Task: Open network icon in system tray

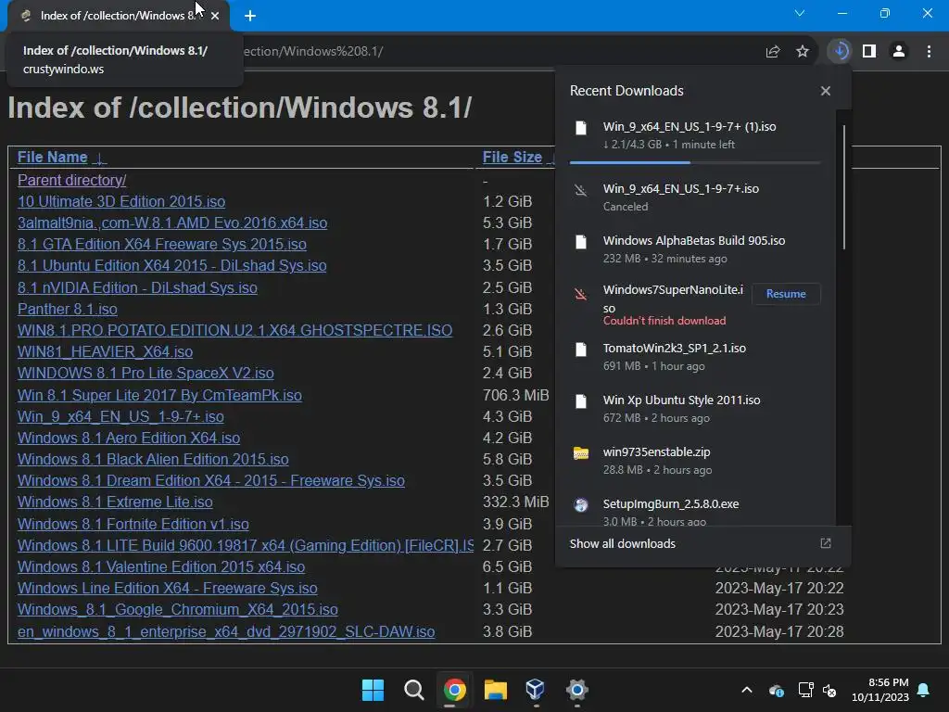Action: 805,690
